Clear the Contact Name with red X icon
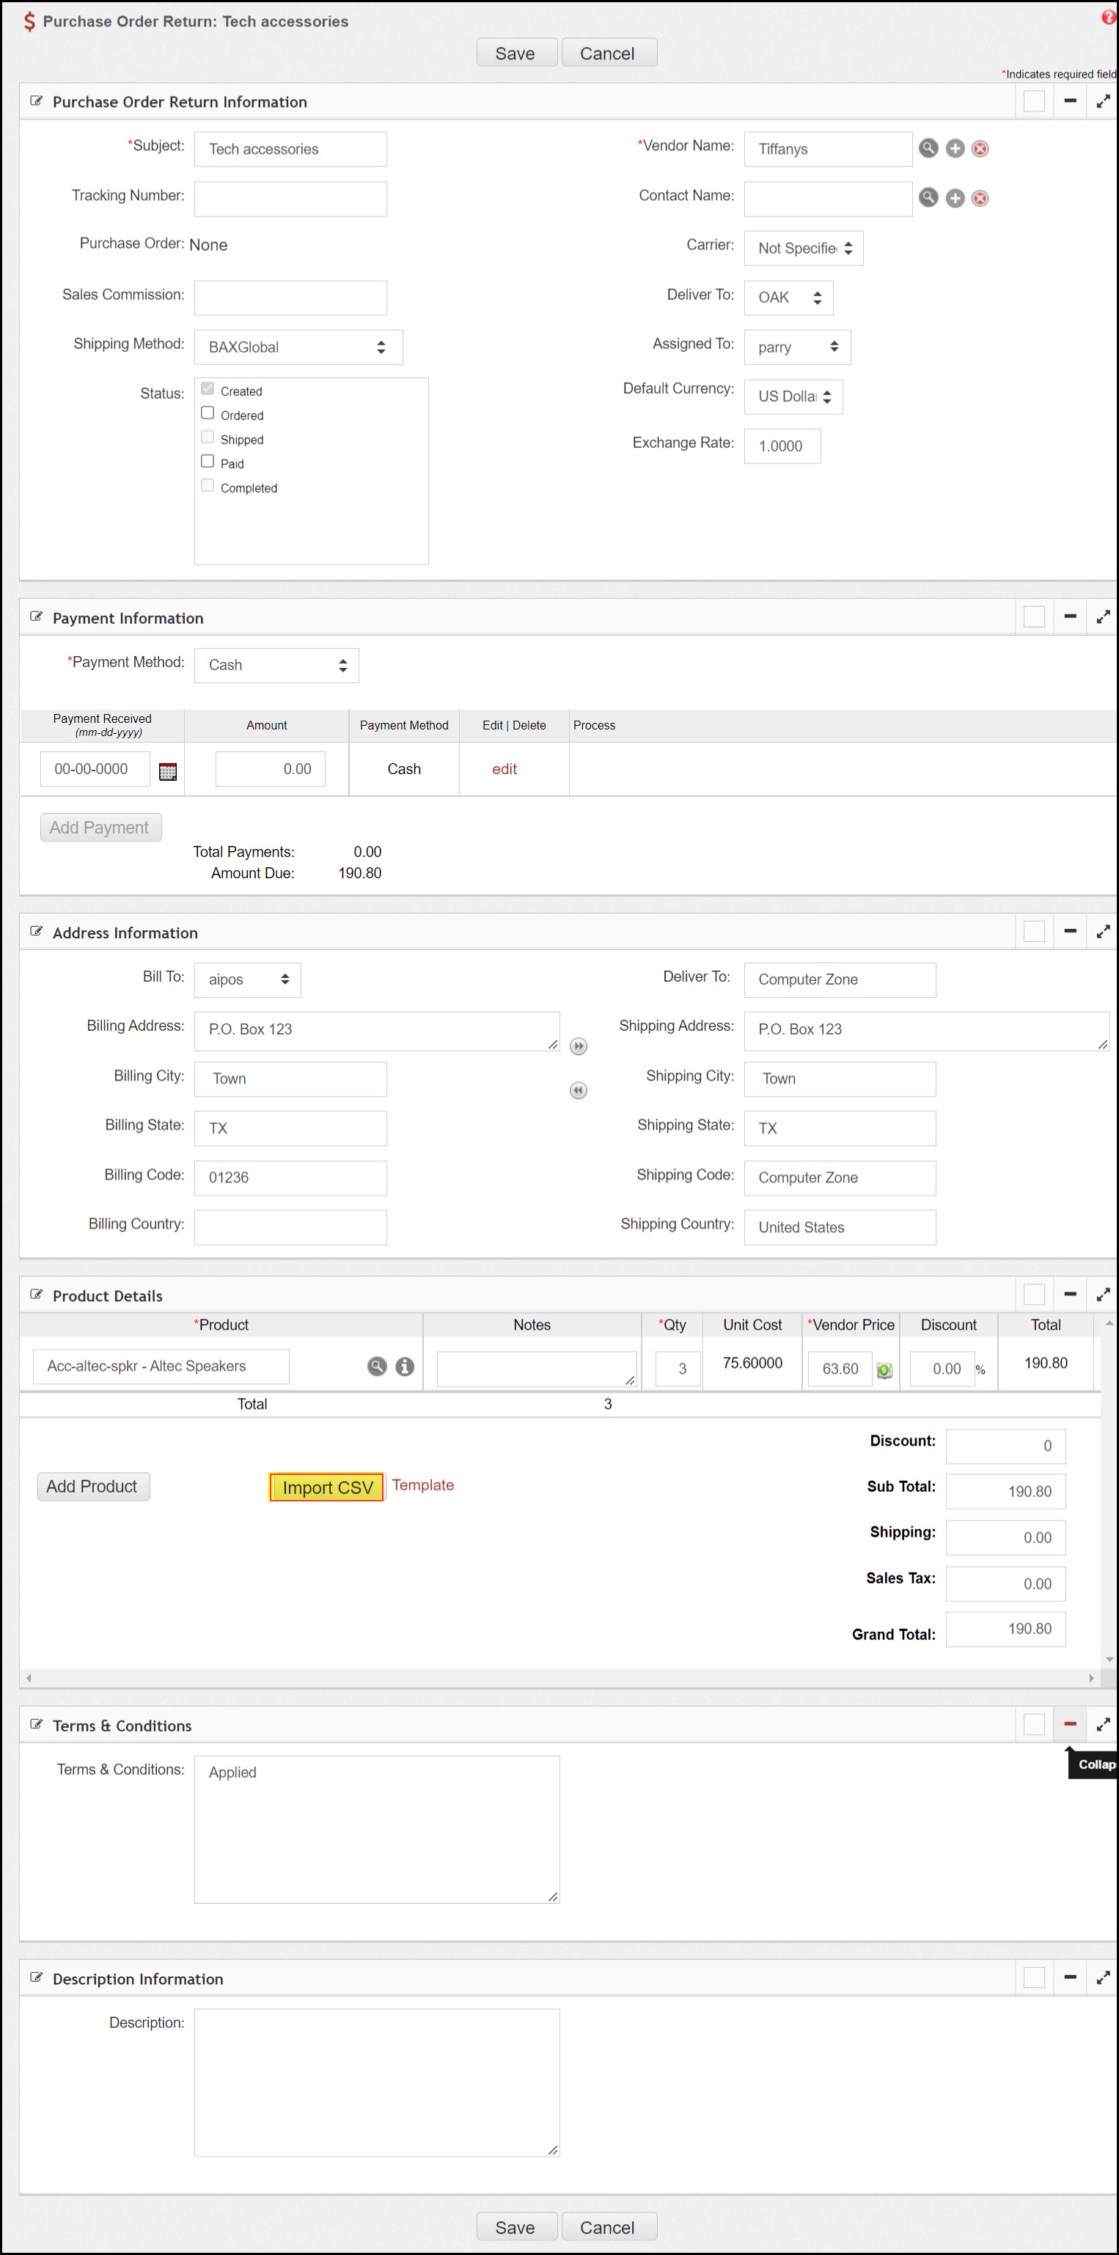 click(x=980, y=198)
